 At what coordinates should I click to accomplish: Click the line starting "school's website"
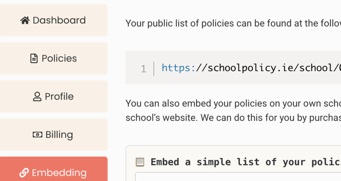[233, 117]
